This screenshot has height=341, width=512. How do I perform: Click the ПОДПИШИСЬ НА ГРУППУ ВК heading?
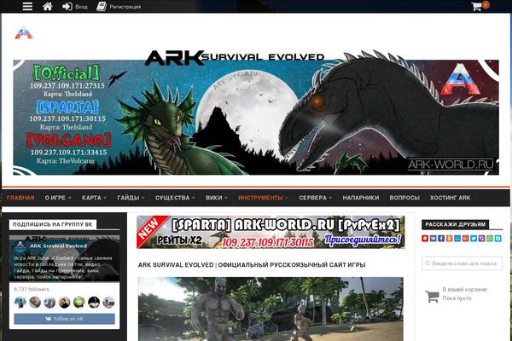[x=53, y=224]
